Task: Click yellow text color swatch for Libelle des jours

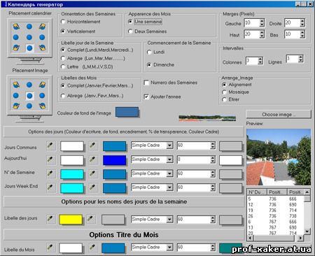Action: tap(71, 220)
